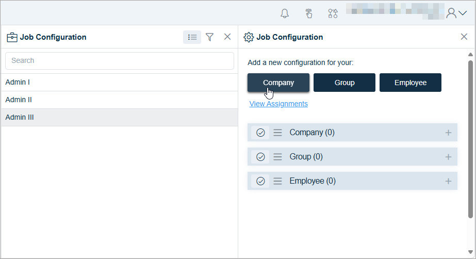Click the gear icon in right panel header
This screenshot has height=259, width=476.
pyautogui.click(x=249, y=37)
